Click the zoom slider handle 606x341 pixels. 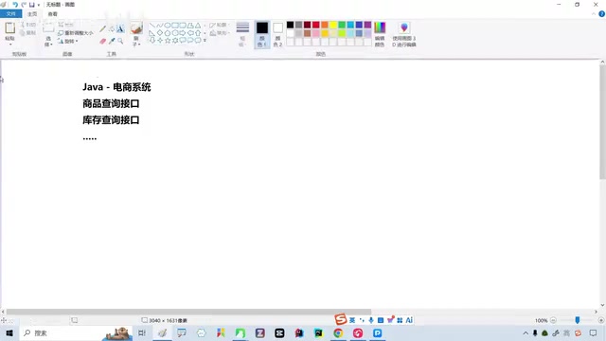577,320
